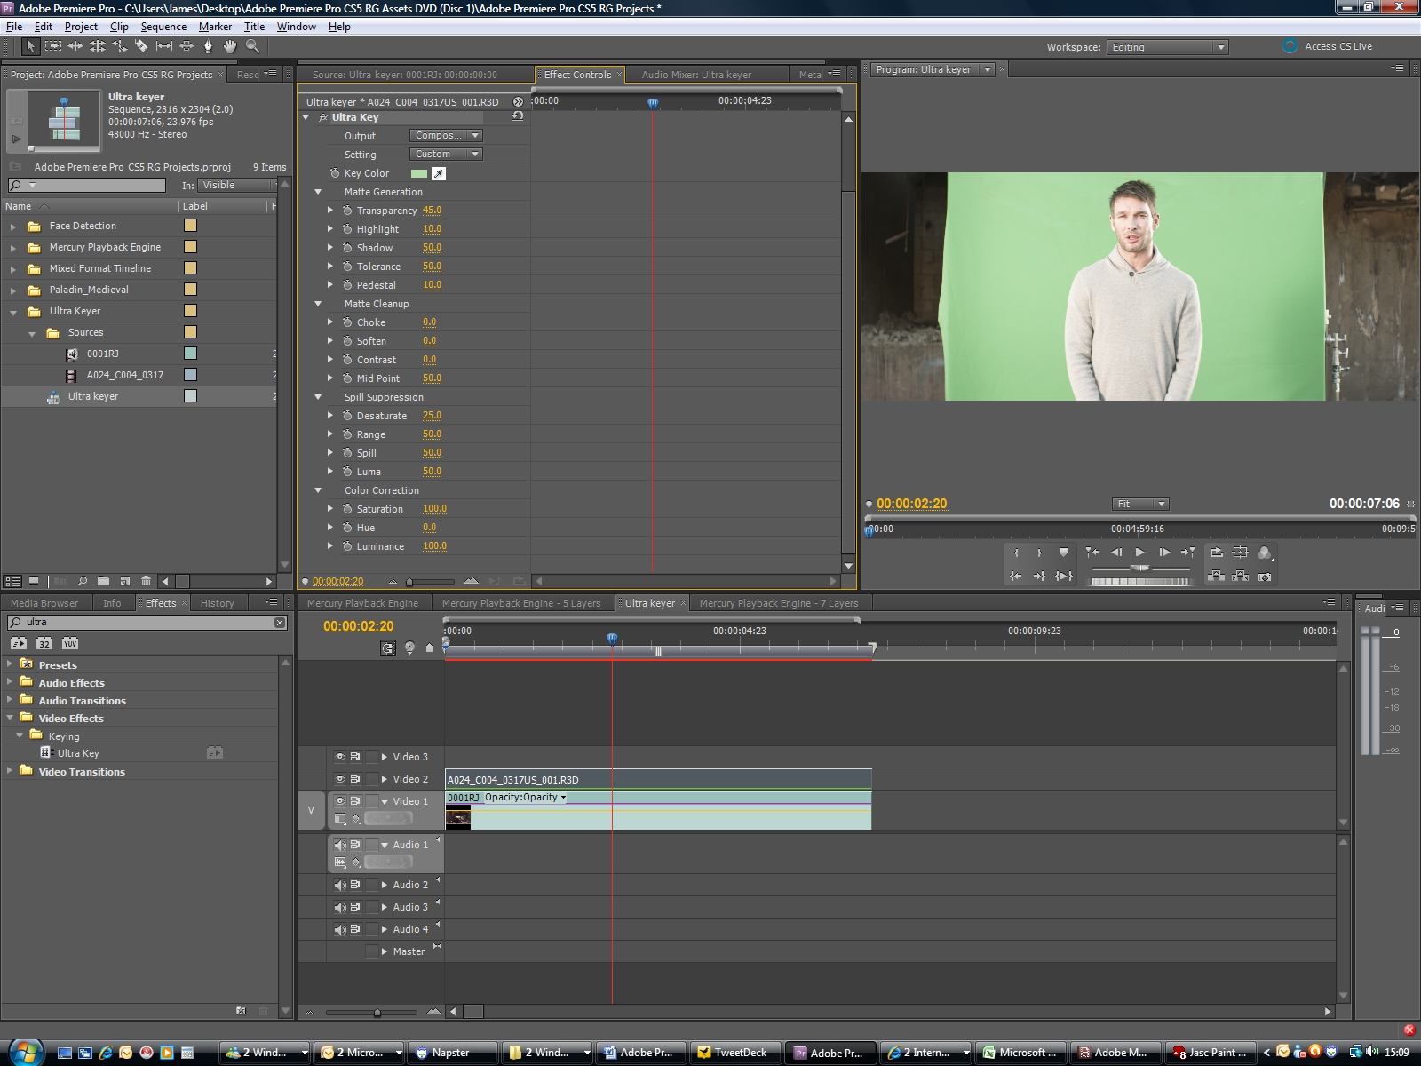Hide Video 2 track output eye
Viewport: 1421px width, 1066px height.
click(339, 779)
